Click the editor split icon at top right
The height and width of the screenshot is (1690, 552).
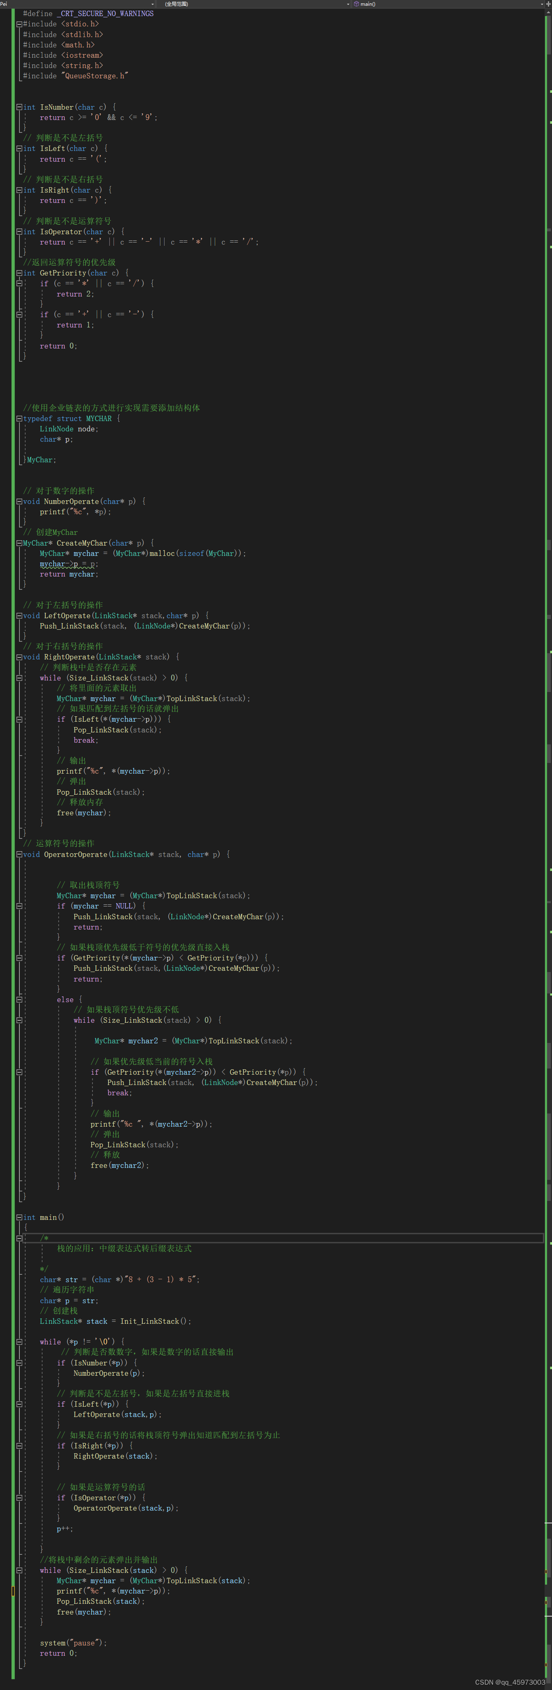[x=548, y=4]
